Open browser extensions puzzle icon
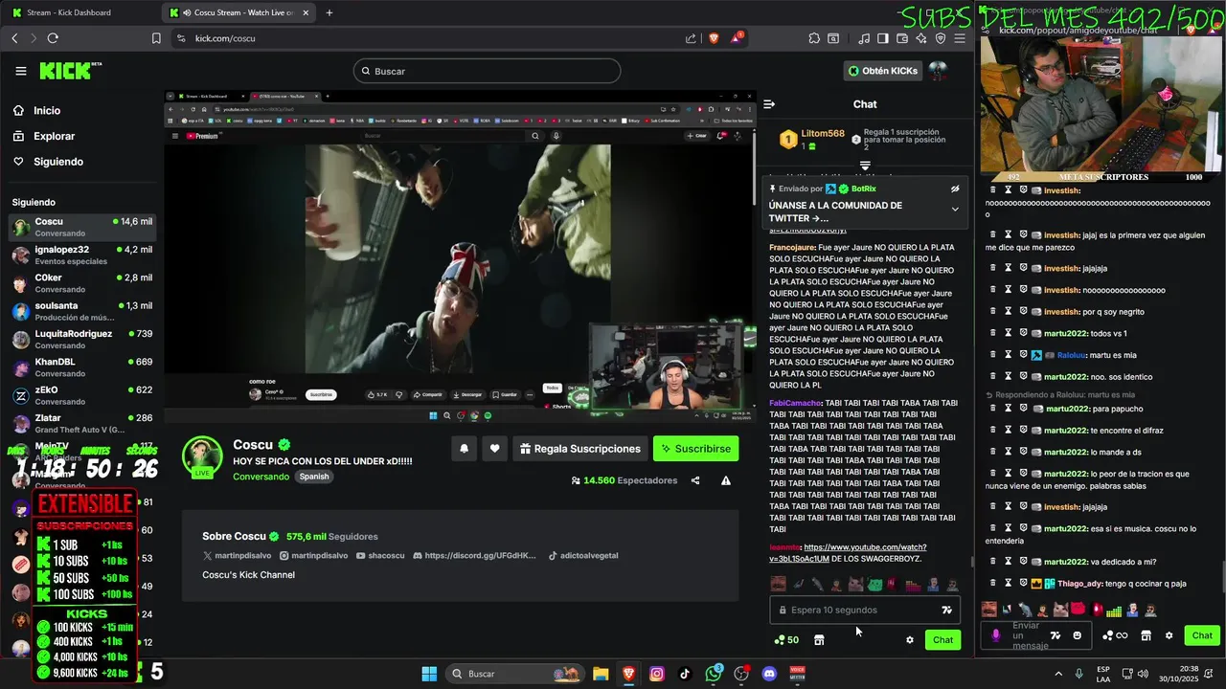Viewport: 1226px width, 689px height. 814,38
